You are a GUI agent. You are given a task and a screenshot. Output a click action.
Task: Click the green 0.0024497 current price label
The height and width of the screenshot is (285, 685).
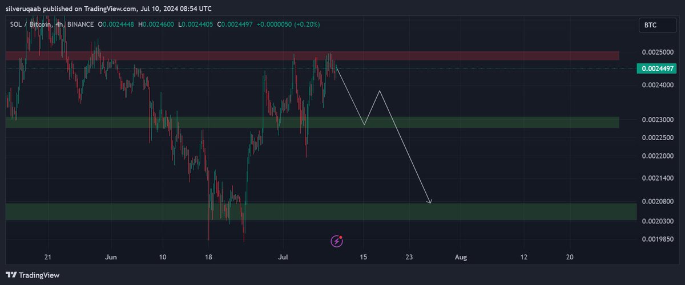658,68
